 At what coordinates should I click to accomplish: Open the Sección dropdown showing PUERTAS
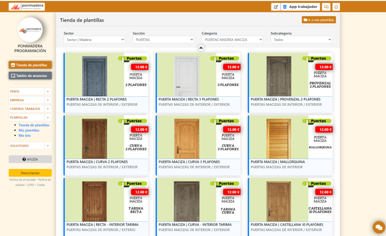[x=163, y=40]
